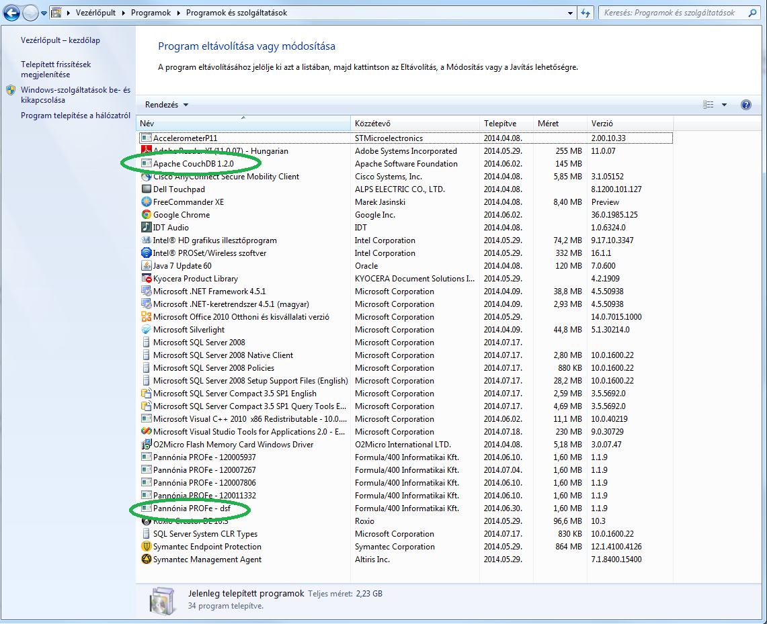767x624 pixels.
Task: Sort by the Verzió column header
Action: [630, 124]
